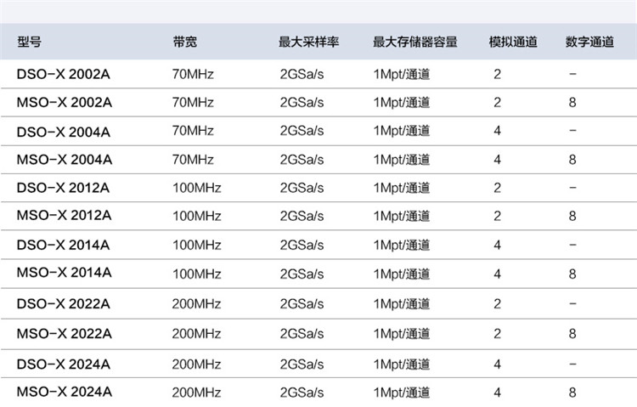Pick the MSO-X 2014A model name
Viewport: 637px width, 407px height.
coord(64,273)
